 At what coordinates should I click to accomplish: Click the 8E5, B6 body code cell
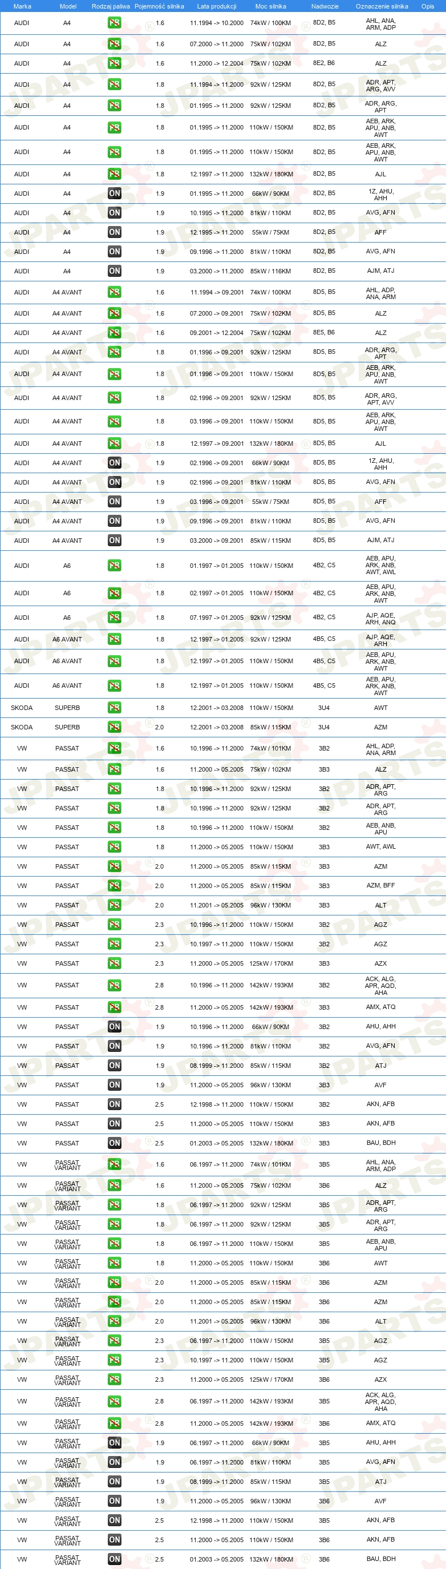(x=324, y=333)
